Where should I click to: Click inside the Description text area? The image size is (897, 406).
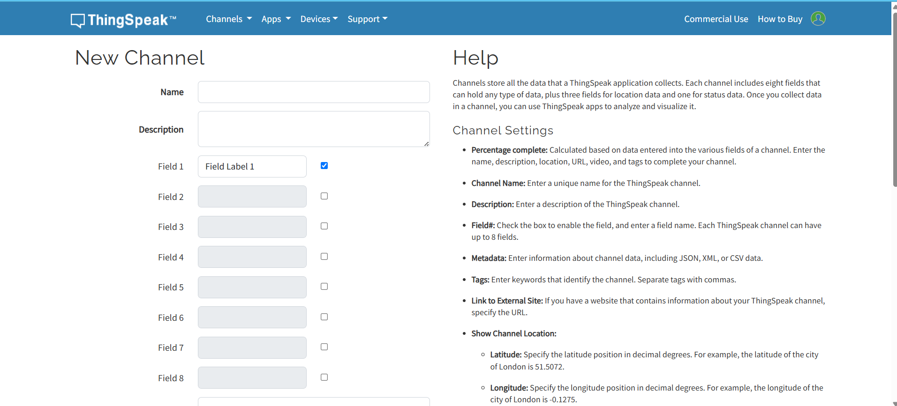click(x=314, y=129)
